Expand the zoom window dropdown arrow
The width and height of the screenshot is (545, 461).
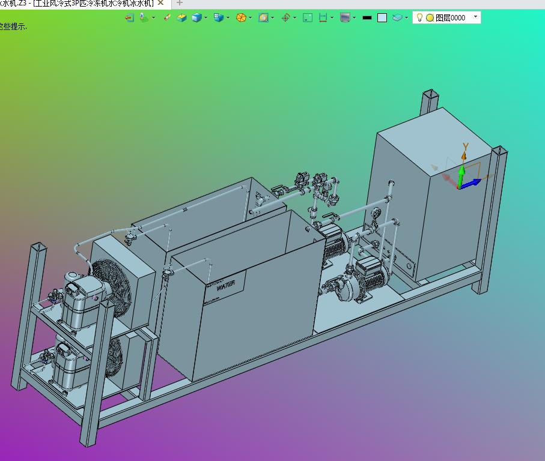point(273,17)
